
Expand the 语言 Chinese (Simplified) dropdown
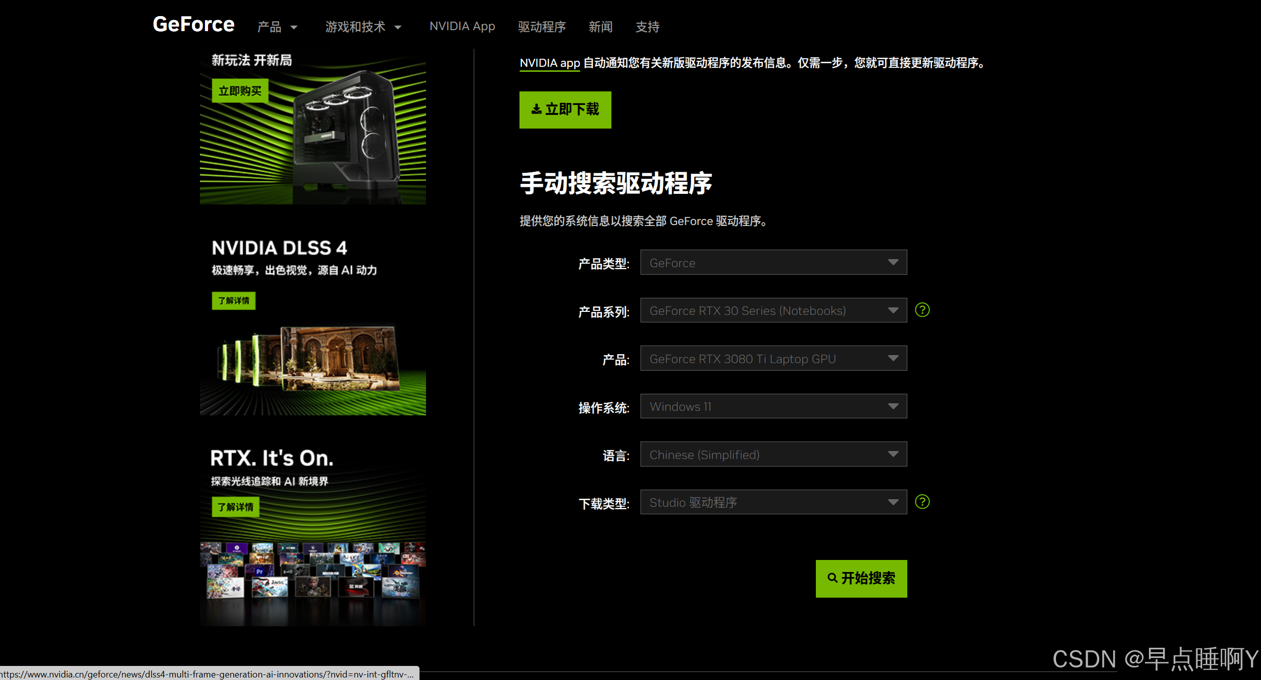click(x=773, y=455)
